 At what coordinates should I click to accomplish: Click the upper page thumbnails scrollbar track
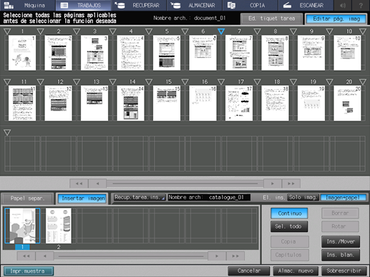click(185, 183)
